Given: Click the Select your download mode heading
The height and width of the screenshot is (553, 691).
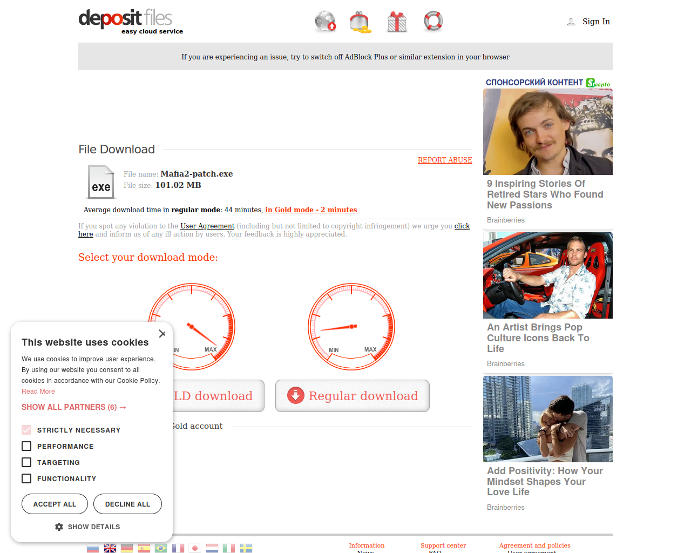Looking at the screenshot, I should click(148, 258).
